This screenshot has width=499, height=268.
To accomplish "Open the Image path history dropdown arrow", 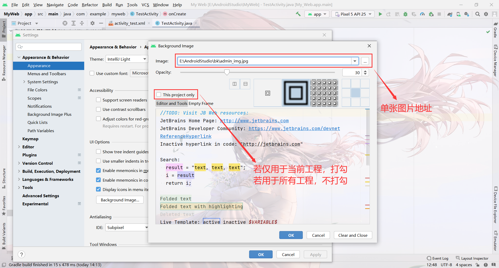I will coord(355,61).
